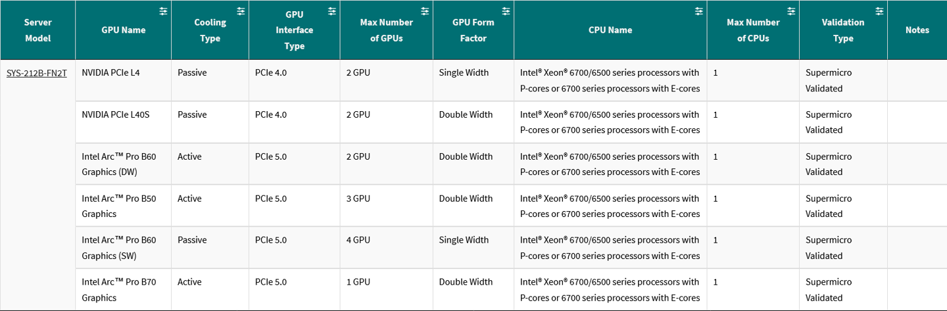This screenshot has height=311, width=947.
Task: Click the Validation Type filter icon
Action: click(879, 11)
